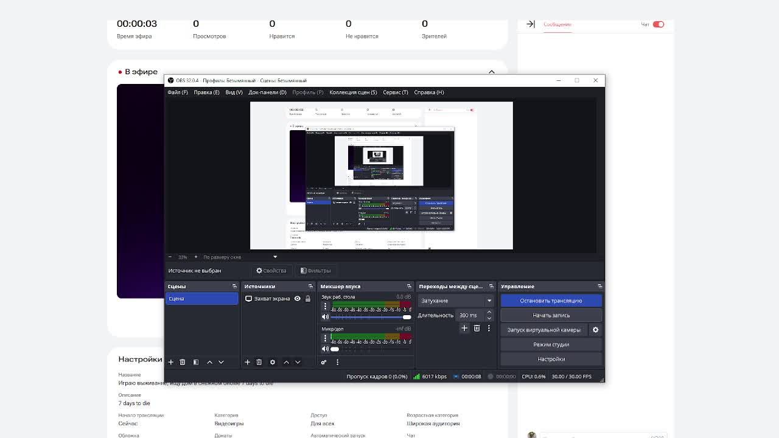Open the Коллекция сцен (S) menu
The width and height of the screenshot is (779, 438).
click(x=353, y=92)
